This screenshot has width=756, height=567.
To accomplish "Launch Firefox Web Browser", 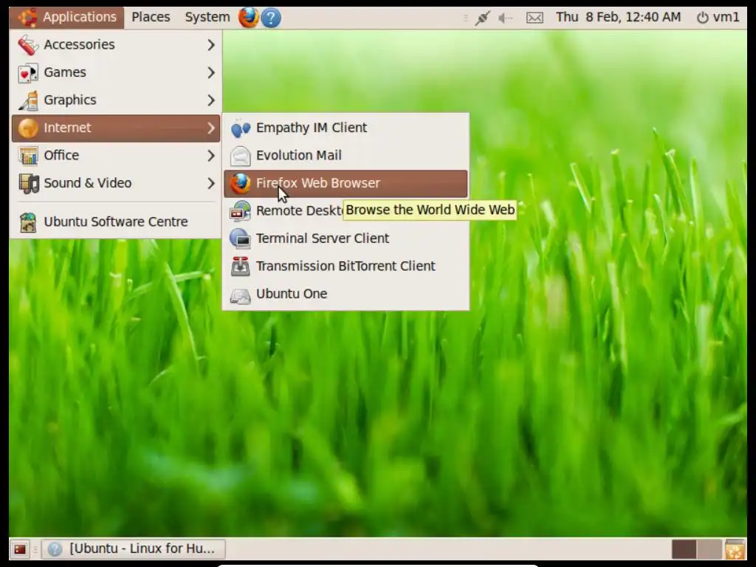I will pyautogui.click(x=346, y=184).
